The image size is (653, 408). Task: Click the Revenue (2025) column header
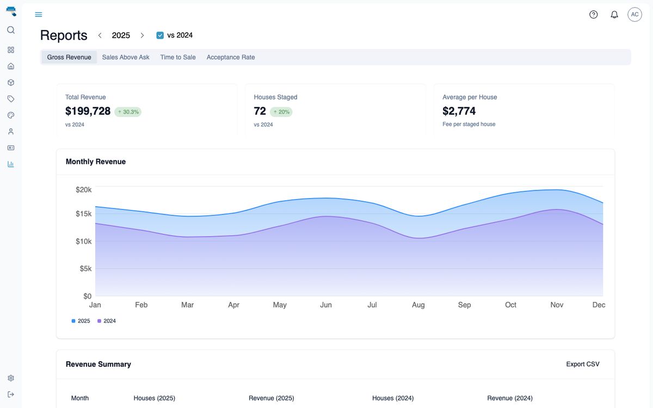point(272,398)
